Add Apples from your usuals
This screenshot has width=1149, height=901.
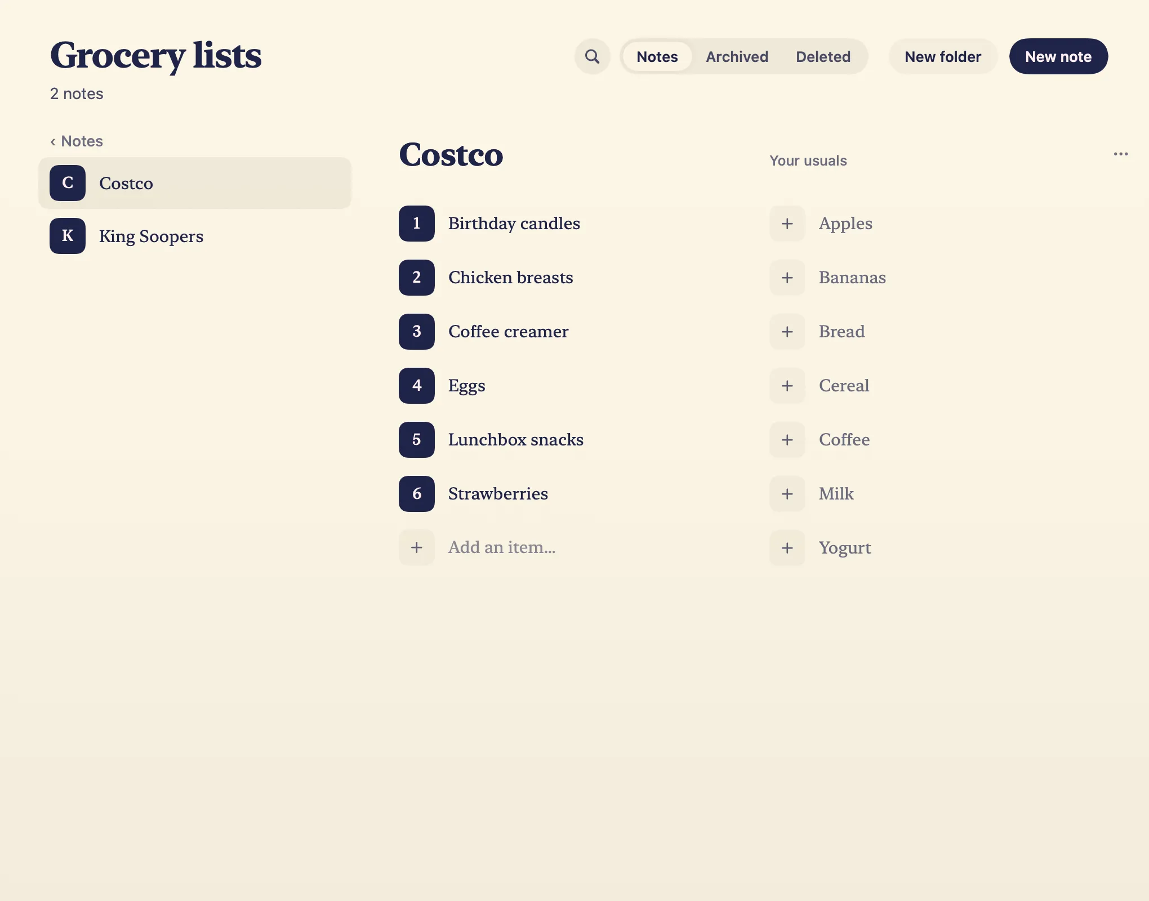787,224
